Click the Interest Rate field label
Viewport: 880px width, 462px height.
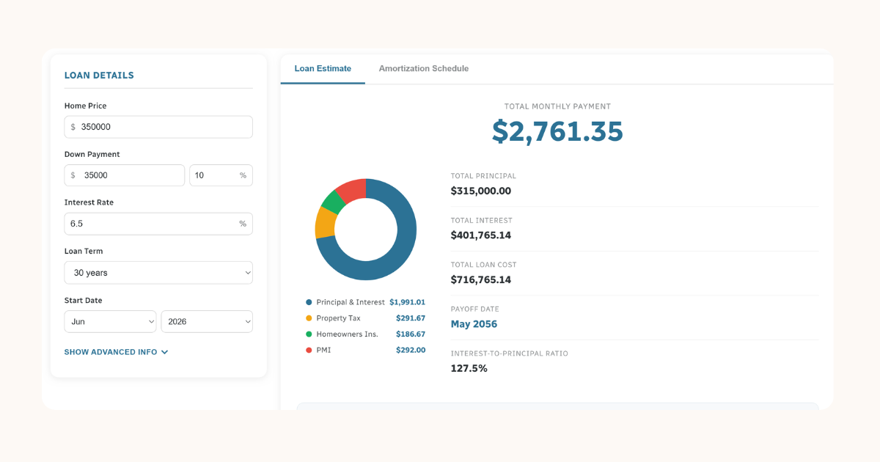point(89,202)
